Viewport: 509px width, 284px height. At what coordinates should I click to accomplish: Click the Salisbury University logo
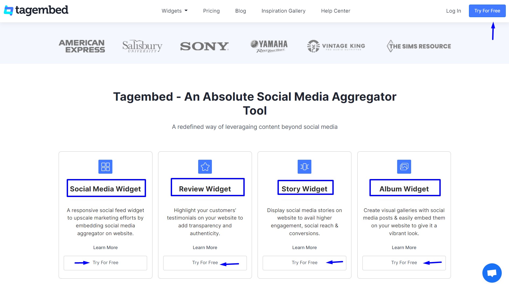tap(142, 46)
